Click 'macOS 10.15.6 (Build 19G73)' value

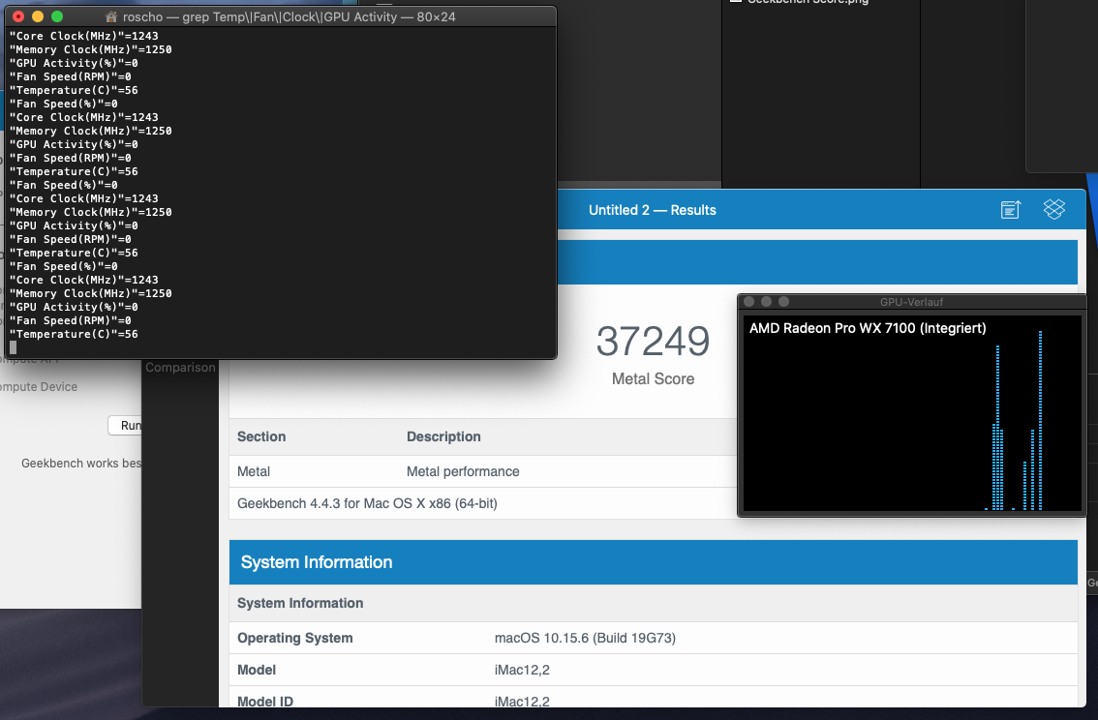tap(585, 638)
